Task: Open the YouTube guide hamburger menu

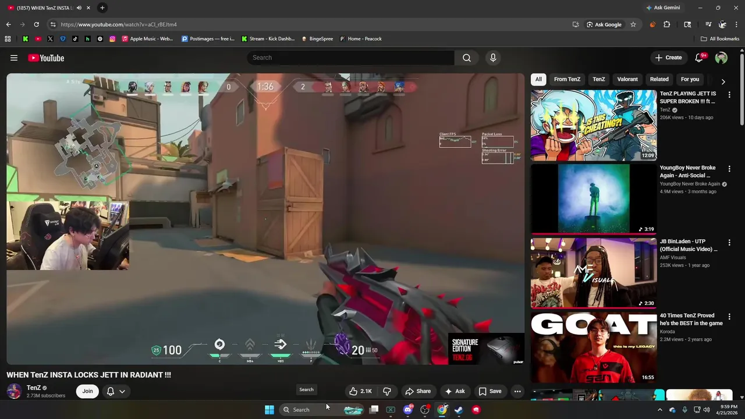Action: pyautogui.click(x=14, y=58)
